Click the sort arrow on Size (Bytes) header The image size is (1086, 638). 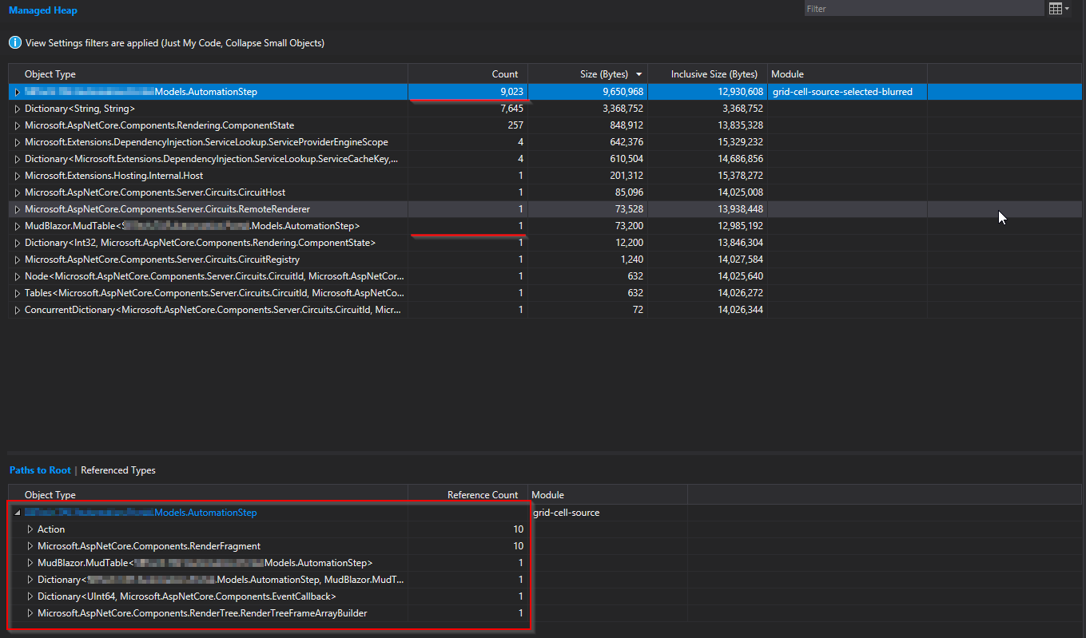[638, 73]
